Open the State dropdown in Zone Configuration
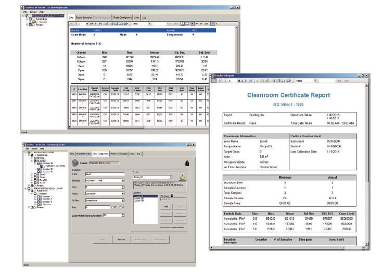 tap(123, 194)
